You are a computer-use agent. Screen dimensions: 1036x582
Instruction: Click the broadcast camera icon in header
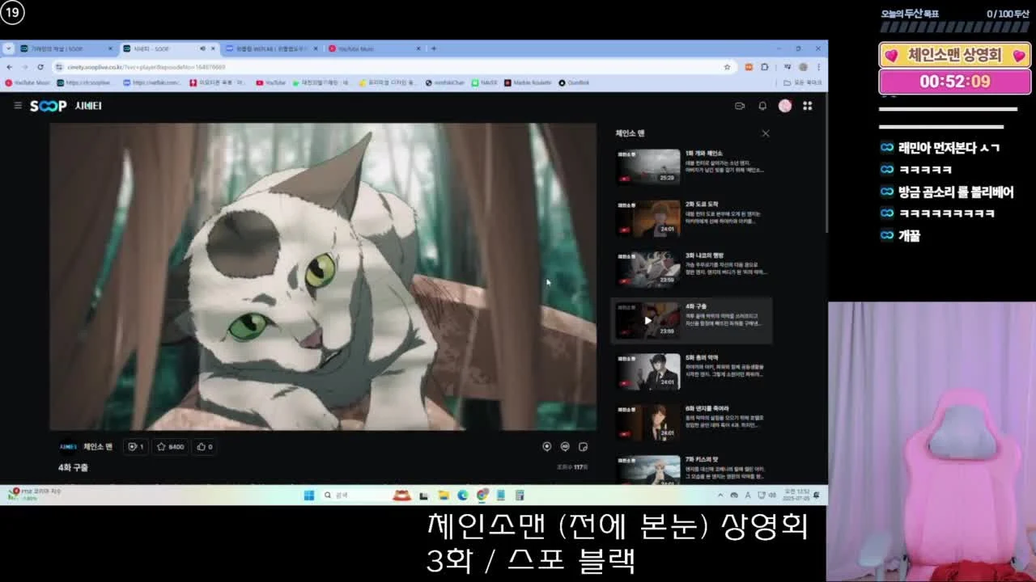(x=739, y=106)
